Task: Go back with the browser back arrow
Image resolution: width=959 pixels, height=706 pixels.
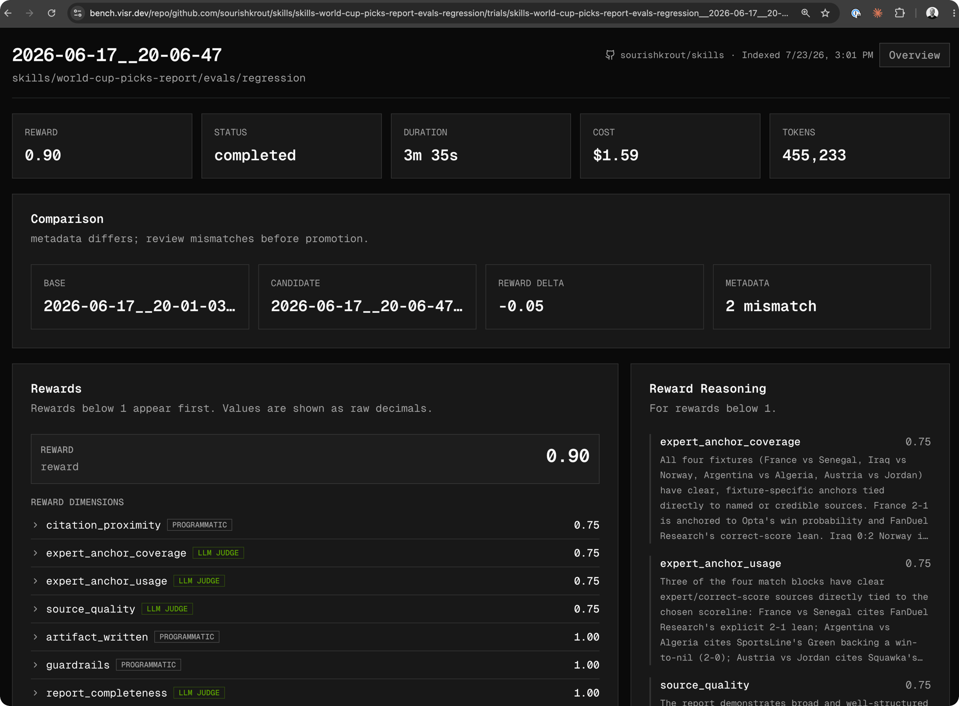Action: pos(8,13)
